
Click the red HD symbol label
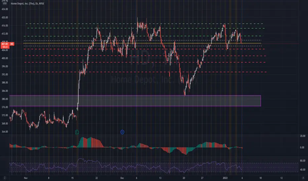click(12, 44)
